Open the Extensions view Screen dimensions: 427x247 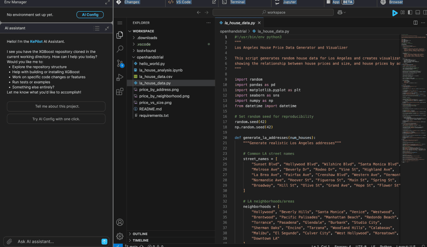tap(119, 91)
